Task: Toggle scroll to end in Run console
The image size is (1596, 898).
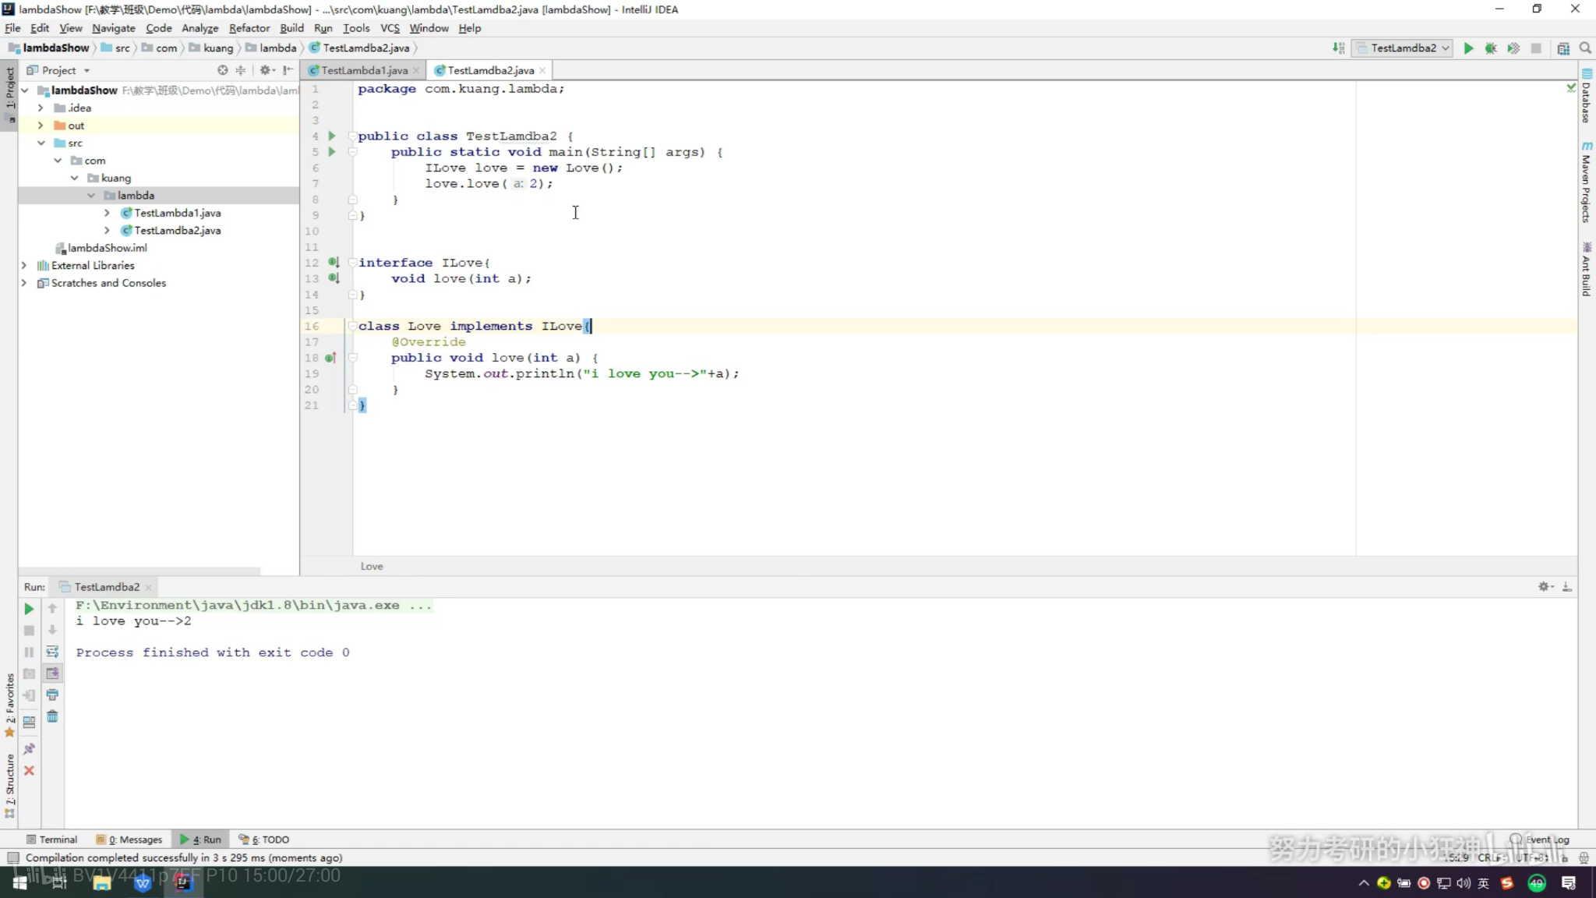Action: (52, 673)
